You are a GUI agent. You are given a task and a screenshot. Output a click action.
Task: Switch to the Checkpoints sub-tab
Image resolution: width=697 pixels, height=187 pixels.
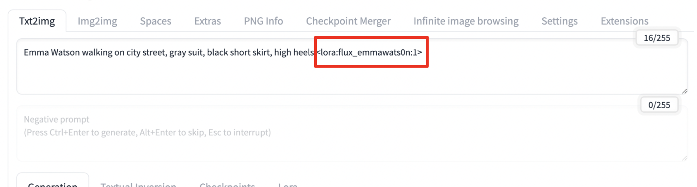[227, 184]
